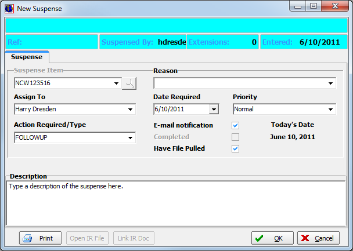
Task: Click the Completed checkbox
Action: point(236,137)
